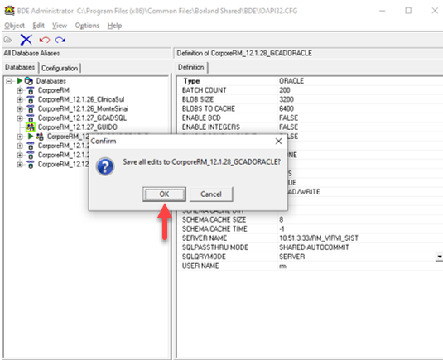The height and width of the screenshot is (360, 443).
Task: Select the Databases tab
Action: pos(20,67)
